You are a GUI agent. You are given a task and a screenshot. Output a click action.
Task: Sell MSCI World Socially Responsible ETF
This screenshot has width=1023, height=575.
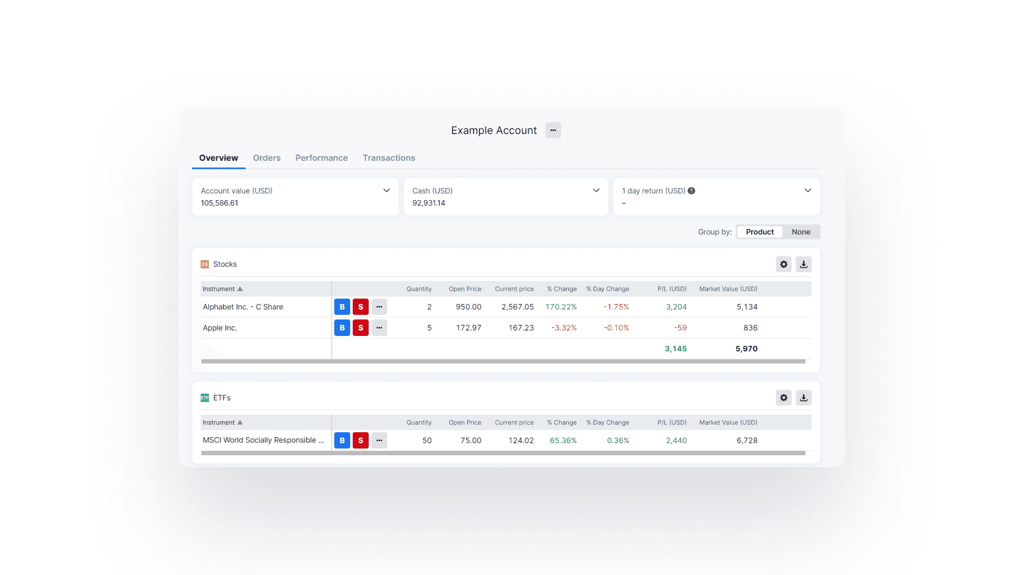click(361, 440)
